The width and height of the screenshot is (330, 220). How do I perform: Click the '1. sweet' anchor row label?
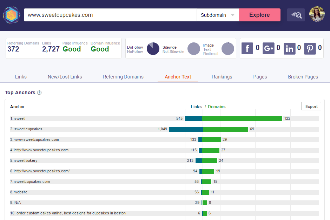18,119
